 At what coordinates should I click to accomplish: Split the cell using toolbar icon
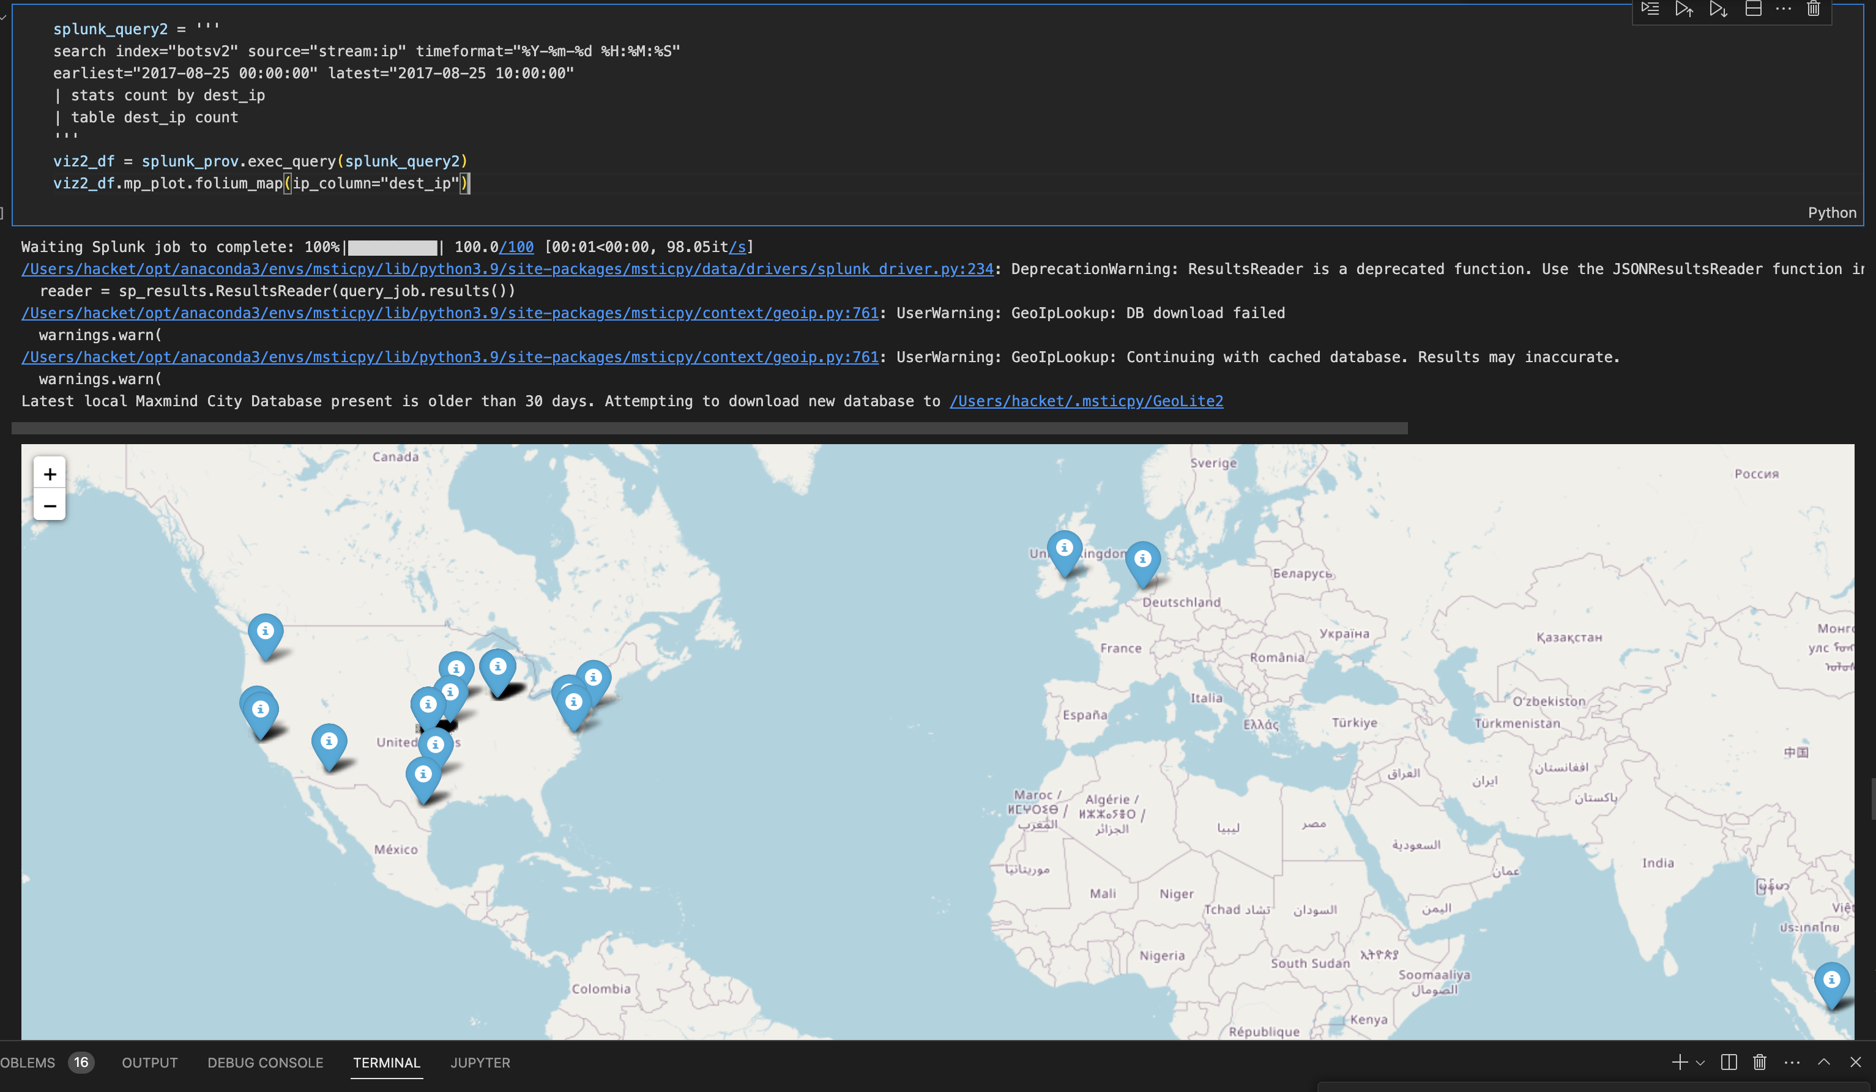click(1753, 9)
